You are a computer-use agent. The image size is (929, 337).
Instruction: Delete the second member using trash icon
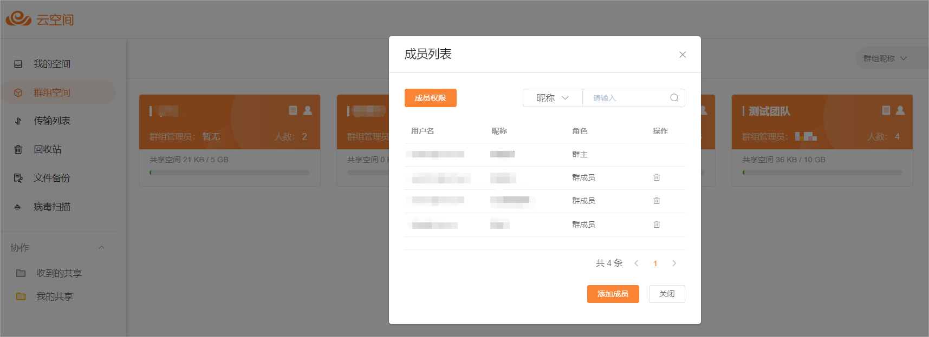point(656,177)
